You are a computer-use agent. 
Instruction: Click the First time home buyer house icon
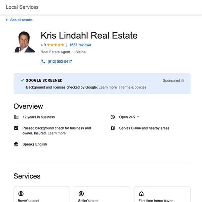click(141, 194)
